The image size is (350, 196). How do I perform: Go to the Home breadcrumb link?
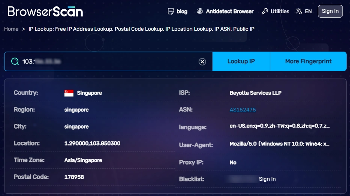pos(11,29)
